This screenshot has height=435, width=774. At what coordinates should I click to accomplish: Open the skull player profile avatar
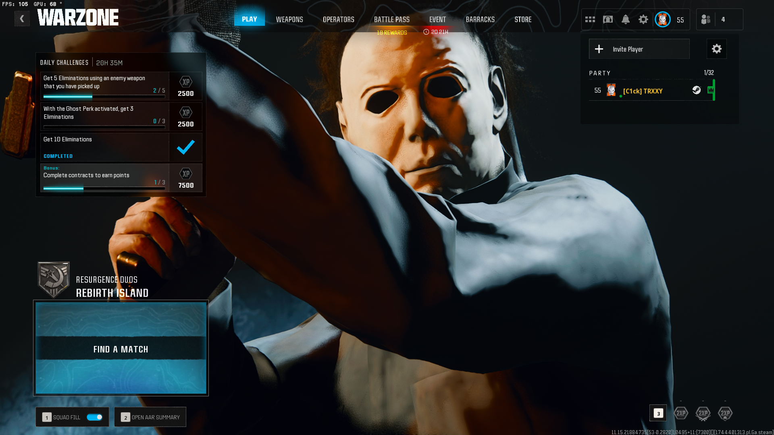663,19
